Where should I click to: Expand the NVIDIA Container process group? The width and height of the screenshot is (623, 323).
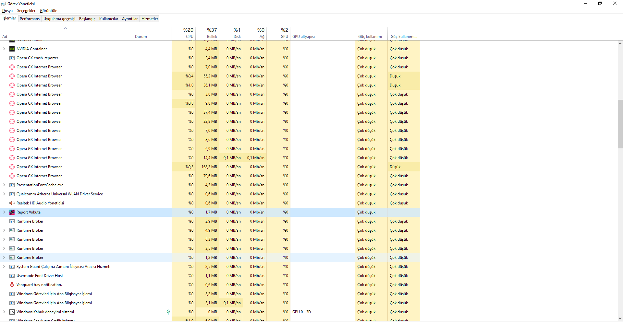pyautogui.click(x=4, y=49)
